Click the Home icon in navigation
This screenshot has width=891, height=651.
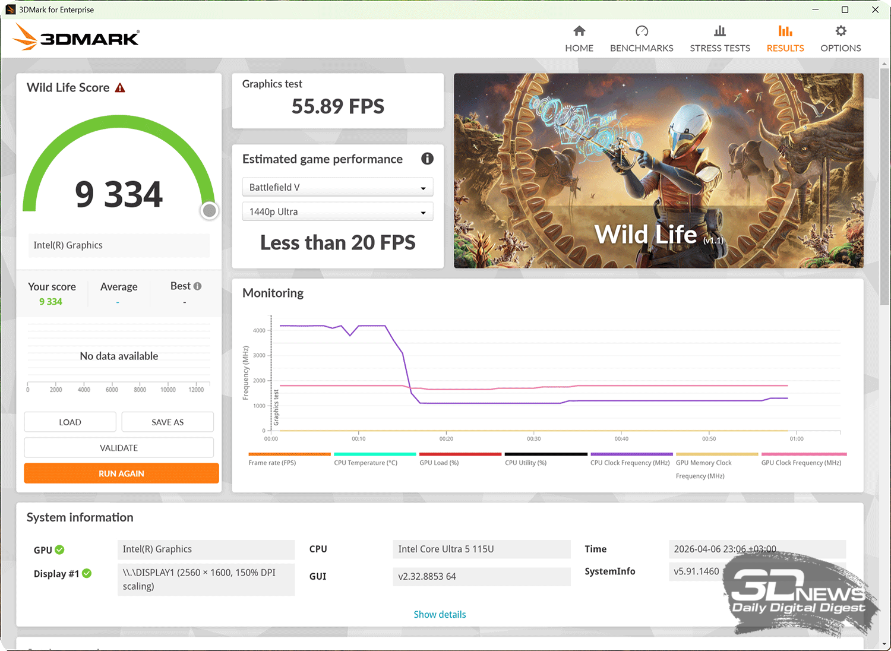[x=579, y=31]
